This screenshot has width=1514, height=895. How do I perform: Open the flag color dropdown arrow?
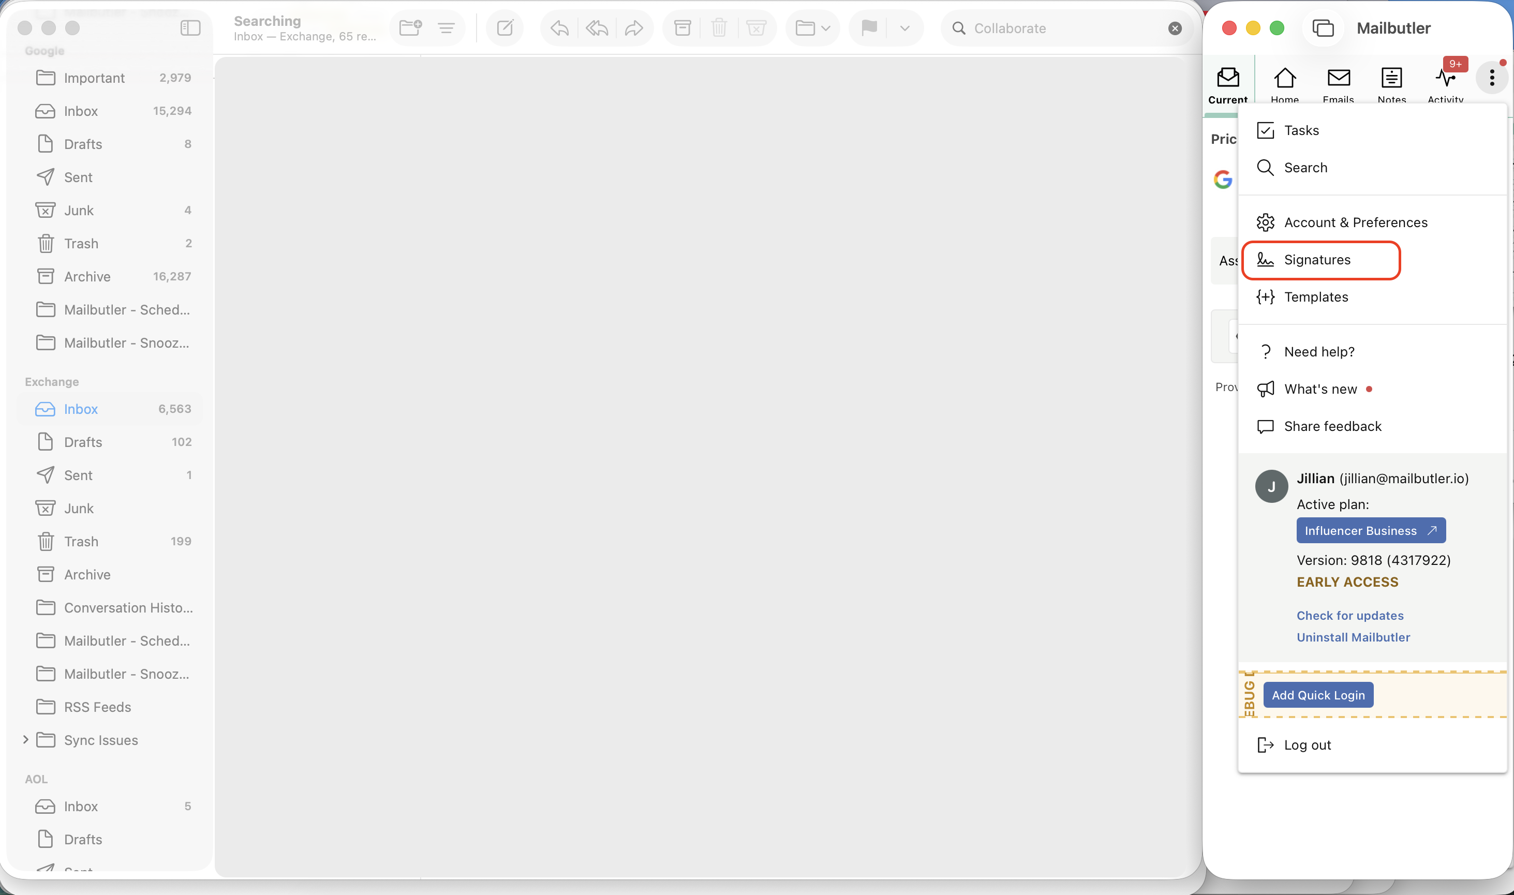(905, 28)
